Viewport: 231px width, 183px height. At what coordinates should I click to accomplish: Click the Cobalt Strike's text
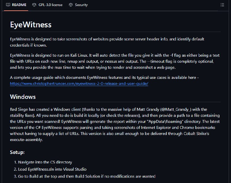pos(196,134)
